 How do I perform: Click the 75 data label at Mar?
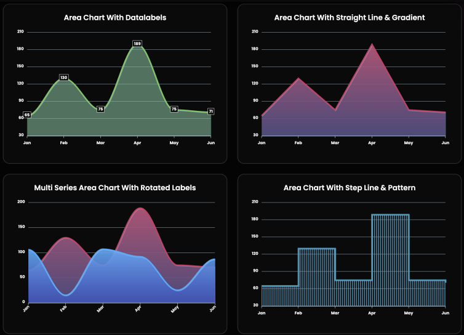[100, 109]
